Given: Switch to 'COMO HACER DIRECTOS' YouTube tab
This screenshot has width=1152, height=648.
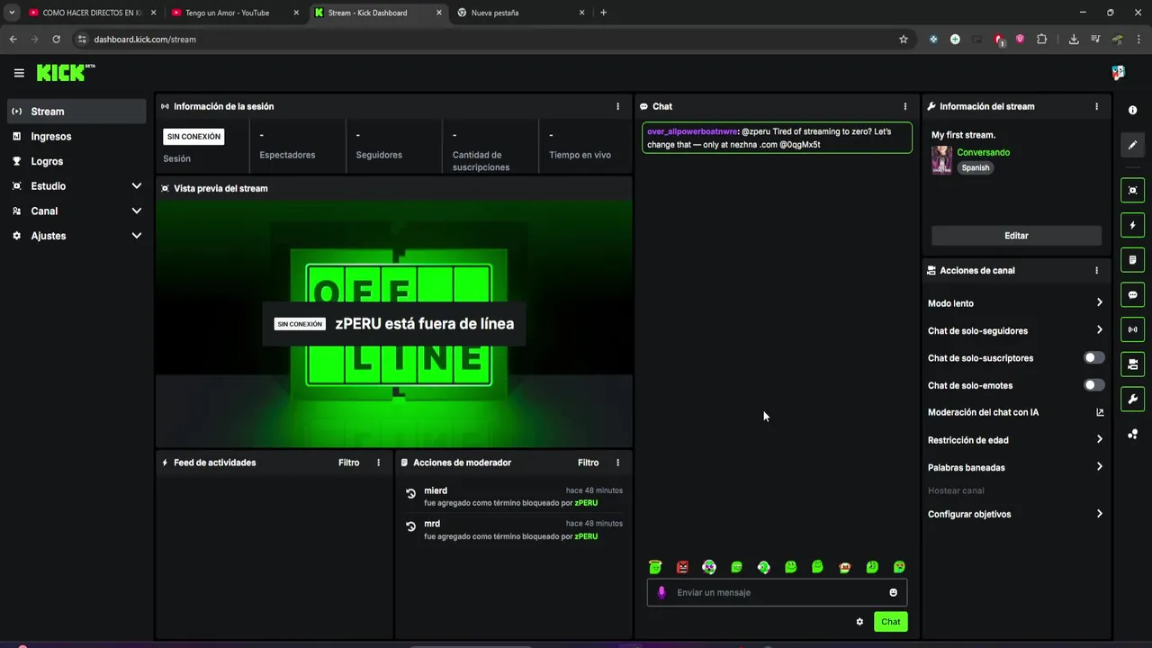Looking at the screenshot, I should (x=92, y=13).
